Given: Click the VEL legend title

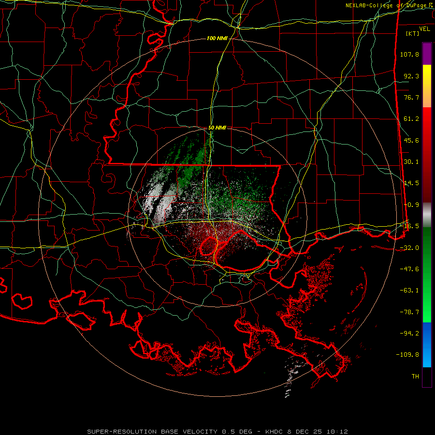Looking at the screenshot, I should point(424,29).
